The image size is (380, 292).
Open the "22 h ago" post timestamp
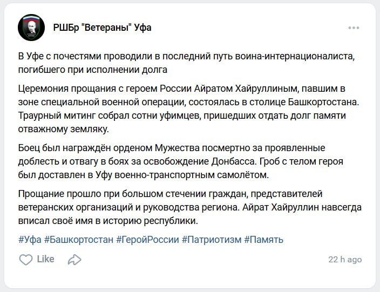coord(345,260)
